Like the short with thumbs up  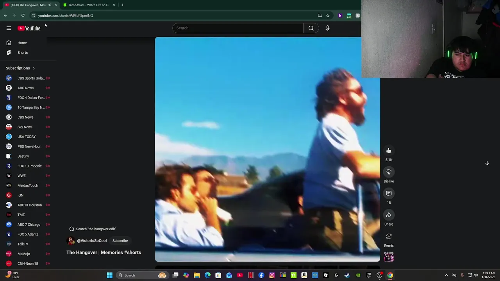point(389,151)
